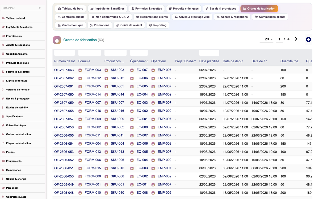Open the Tableau de bord tab
The width and height of the screenshot is (319, 199).
pos(70,8)
